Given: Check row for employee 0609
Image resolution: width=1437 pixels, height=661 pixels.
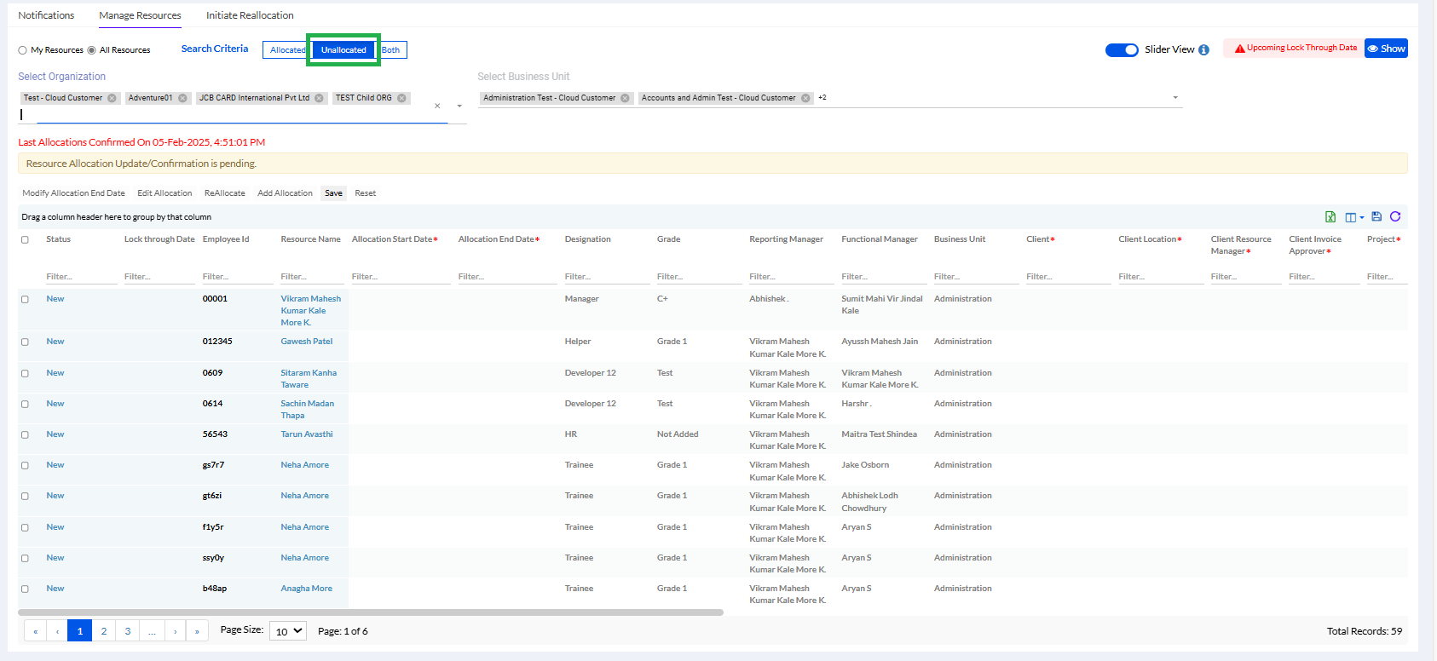Looking at the screenshot, I should coord(25,373).
